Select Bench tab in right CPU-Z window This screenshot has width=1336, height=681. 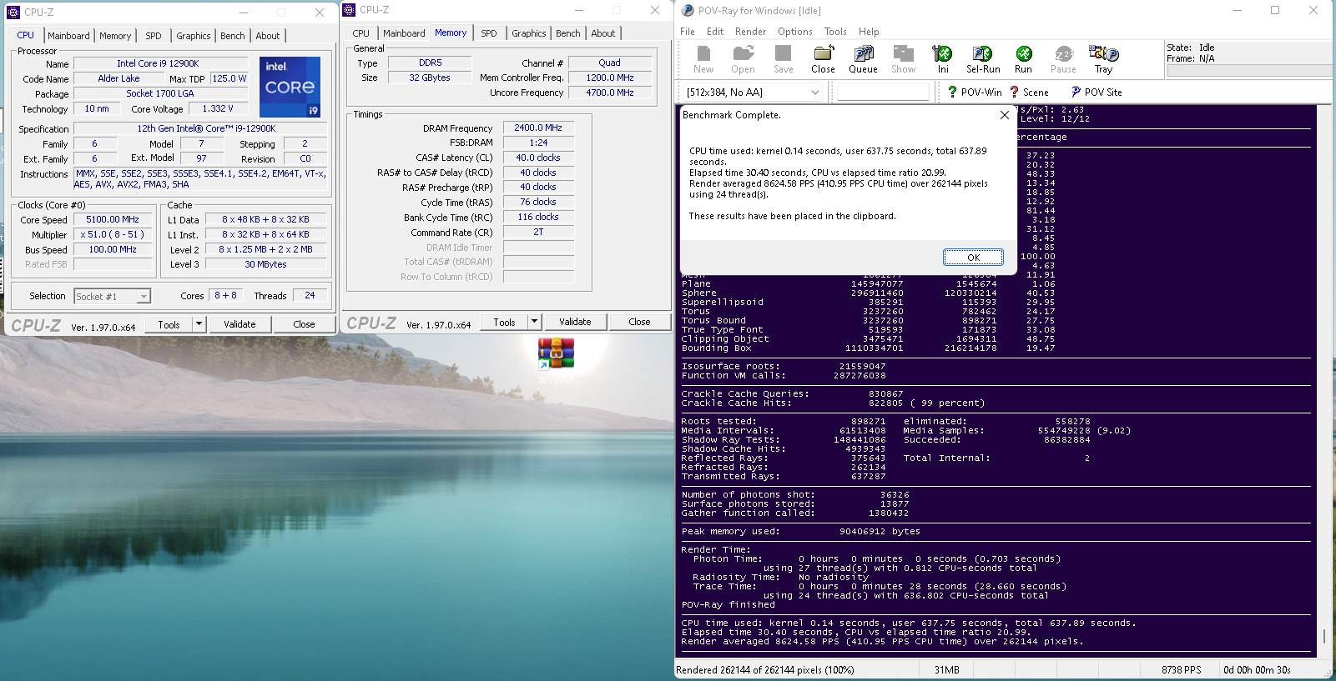pos(568,33)
